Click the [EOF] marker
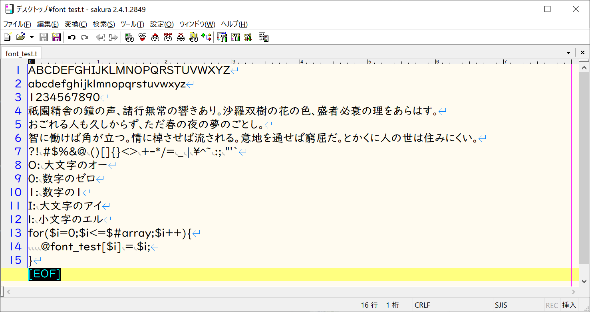This screenshot has width=590, height=312. (44, 274)
